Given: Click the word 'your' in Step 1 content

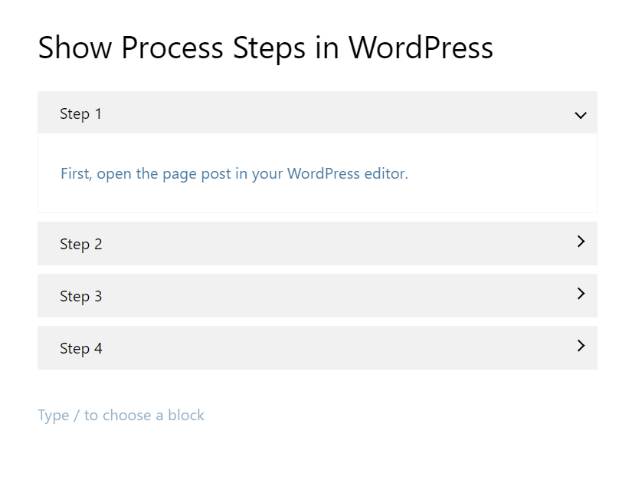Looking at the screenshot, I should tap(267, 174).
